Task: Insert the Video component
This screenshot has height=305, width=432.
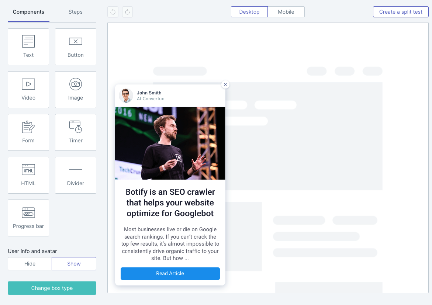Action: pyautogui.click(x=28, y=90)
